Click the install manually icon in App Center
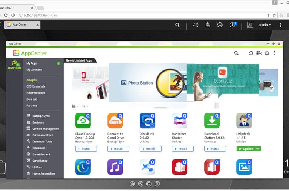Viewport: 289px width, 191px height. coord(259,53)
